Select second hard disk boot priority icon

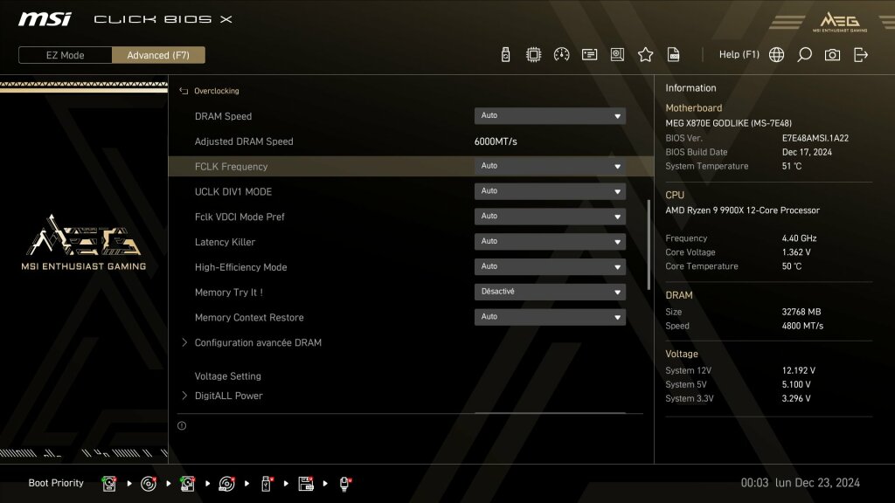[x=187, y=484]
